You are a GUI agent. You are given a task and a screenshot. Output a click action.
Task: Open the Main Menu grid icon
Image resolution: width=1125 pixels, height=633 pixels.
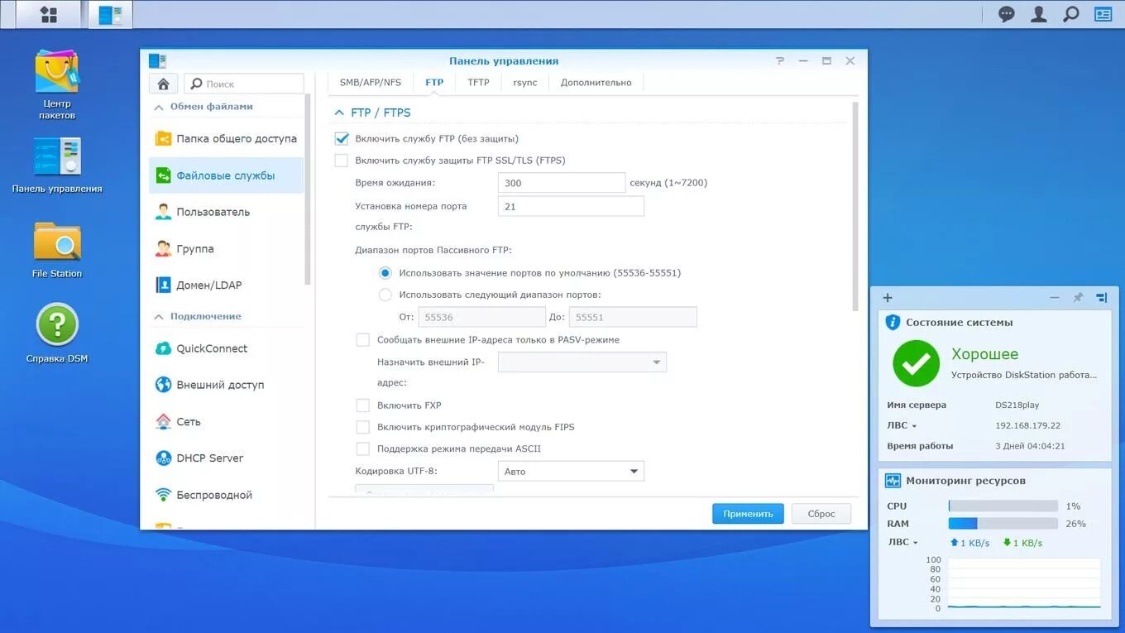[x=48, y=14]
